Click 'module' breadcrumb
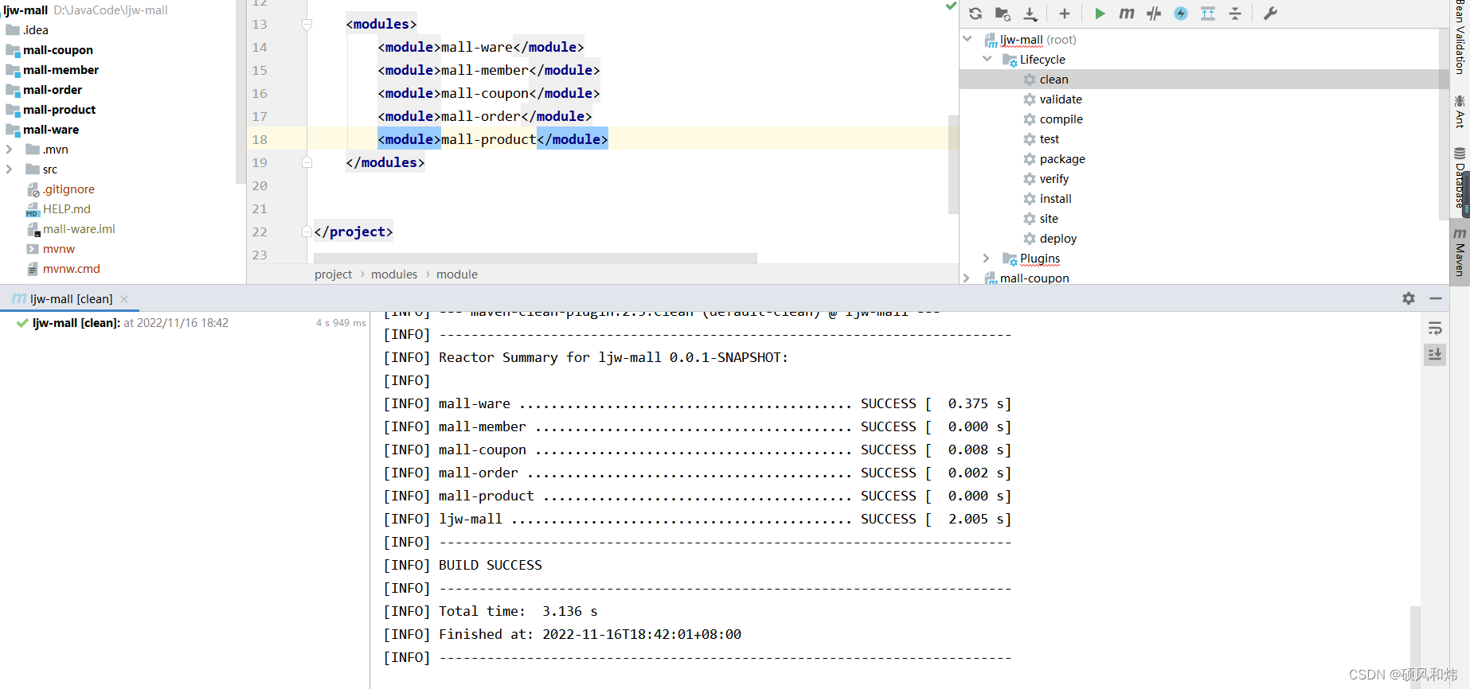Viewport: 1470px width, 689px height. (457, 274)
